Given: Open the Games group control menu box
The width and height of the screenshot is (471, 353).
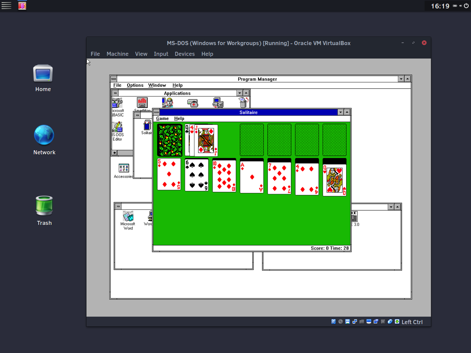Looking at the screenshot, I should pos(137,115).
